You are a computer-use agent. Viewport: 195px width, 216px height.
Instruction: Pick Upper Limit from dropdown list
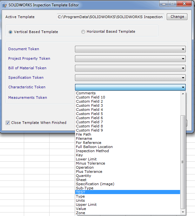click(x=86, y=205)
